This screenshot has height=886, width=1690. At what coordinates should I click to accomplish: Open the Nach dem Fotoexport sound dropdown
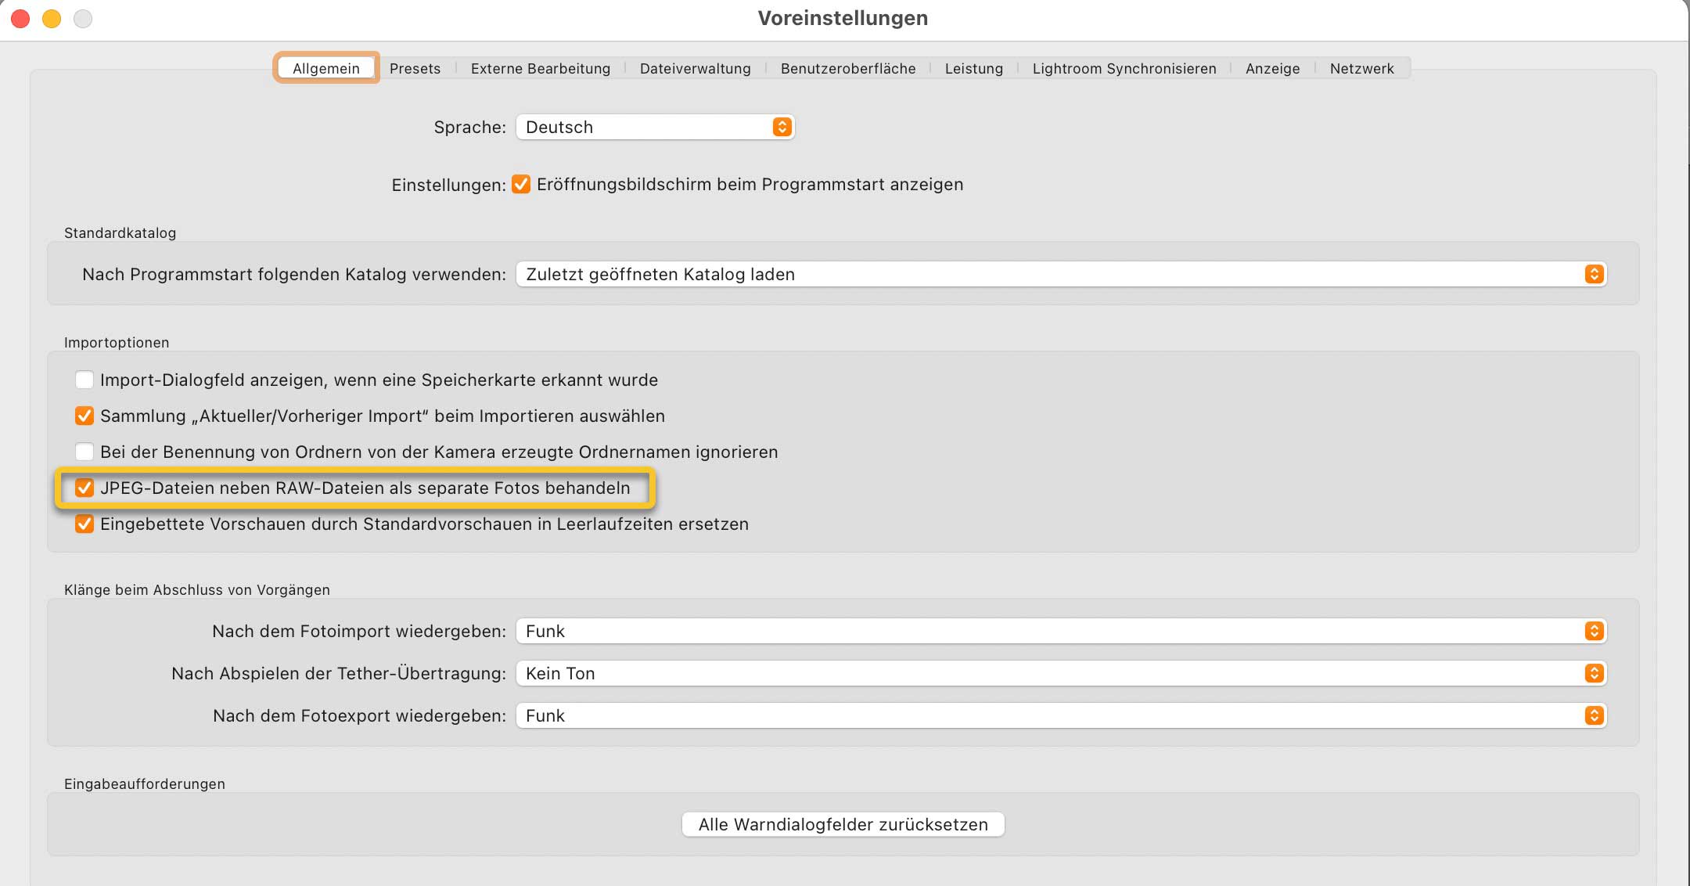coord(1061,715)
